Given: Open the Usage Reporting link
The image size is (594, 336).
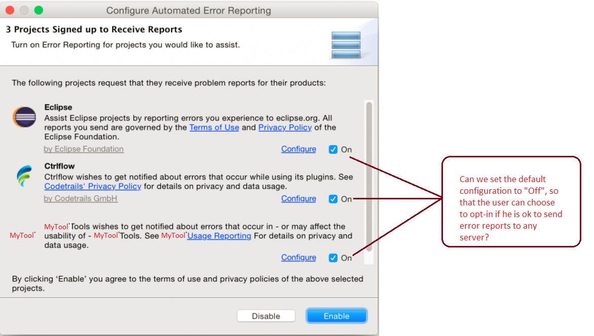Looking at the screenshot, I should point(219,236).
